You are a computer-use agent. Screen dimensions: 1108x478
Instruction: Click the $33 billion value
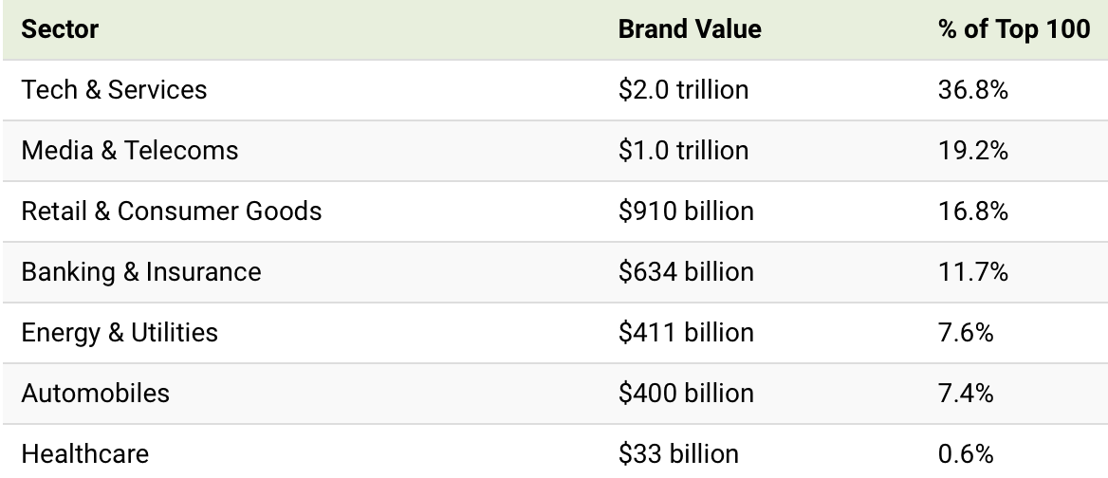[x=678, y=454]
